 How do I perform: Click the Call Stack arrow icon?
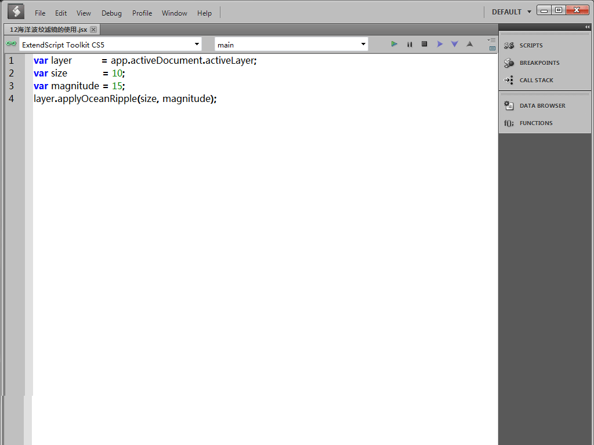(x=508, y=80)
